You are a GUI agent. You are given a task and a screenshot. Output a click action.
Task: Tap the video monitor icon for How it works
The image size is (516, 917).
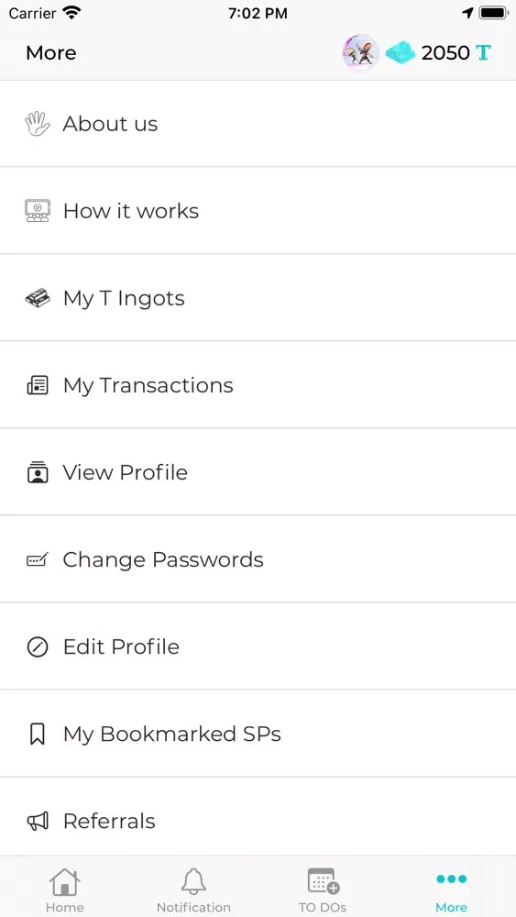38,211
